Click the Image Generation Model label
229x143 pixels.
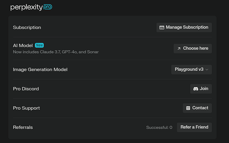[40, 70]
